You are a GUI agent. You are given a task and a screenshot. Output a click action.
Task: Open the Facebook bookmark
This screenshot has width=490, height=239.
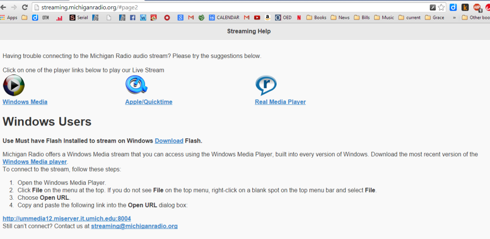point(133,18)
